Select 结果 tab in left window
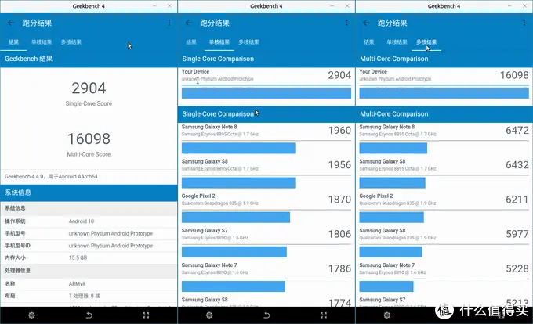 click(x=13, y=42)
